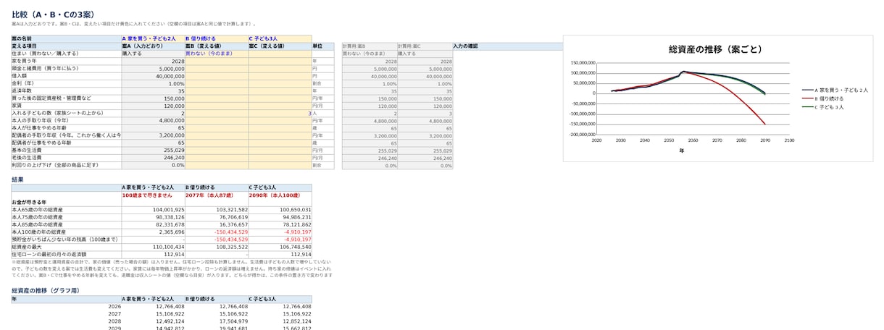Image resolution: width=884 pixels, height=330 pixels.
Task: Select label 住宅ローンの最初の月々の返済額
Action: 66,254
